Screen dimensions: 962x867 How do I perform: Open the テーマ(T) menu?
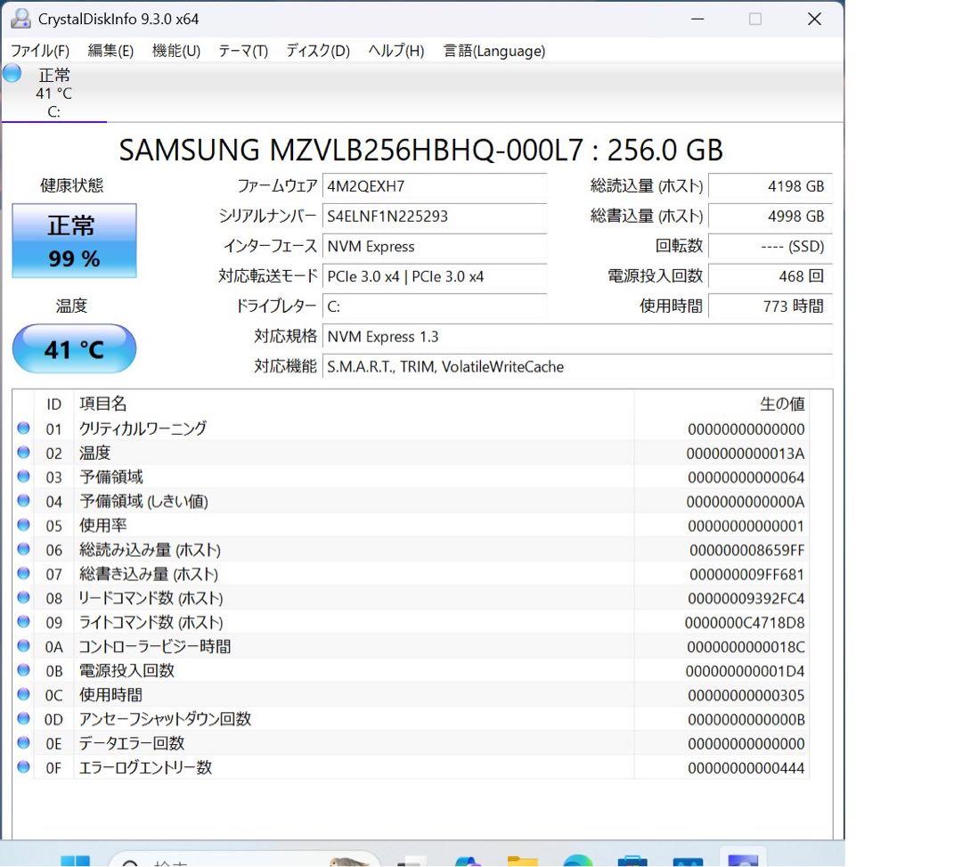(x=242, y=51)
